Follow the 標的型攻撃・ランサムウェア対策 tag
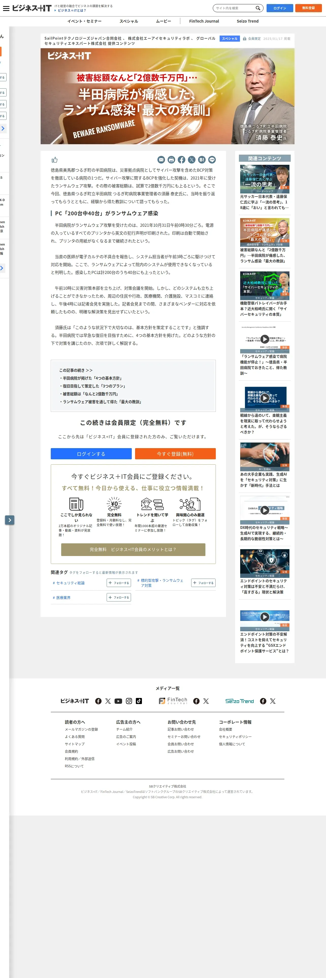 pos(203,583)
